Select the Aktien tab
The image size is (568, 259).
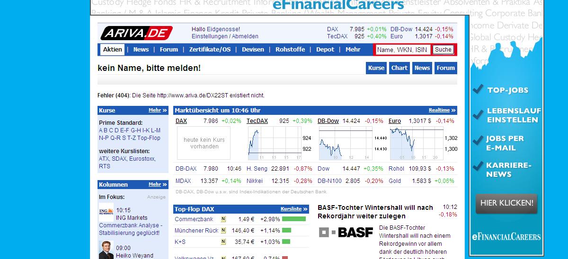click(113, 49)
